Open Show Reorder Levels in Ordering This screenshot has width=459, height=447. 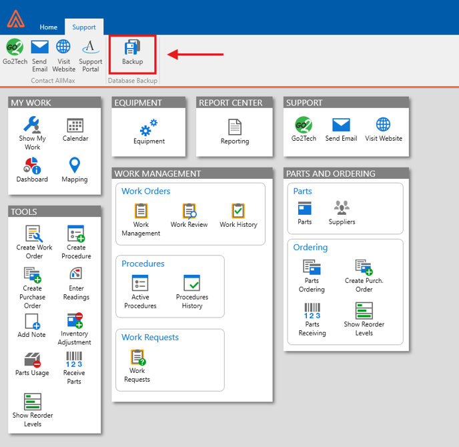tap(364, 320)
